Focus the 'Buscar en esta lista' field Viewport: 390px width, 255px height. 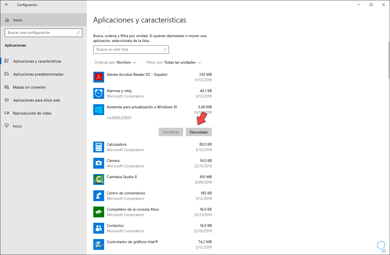coord(131,50)
